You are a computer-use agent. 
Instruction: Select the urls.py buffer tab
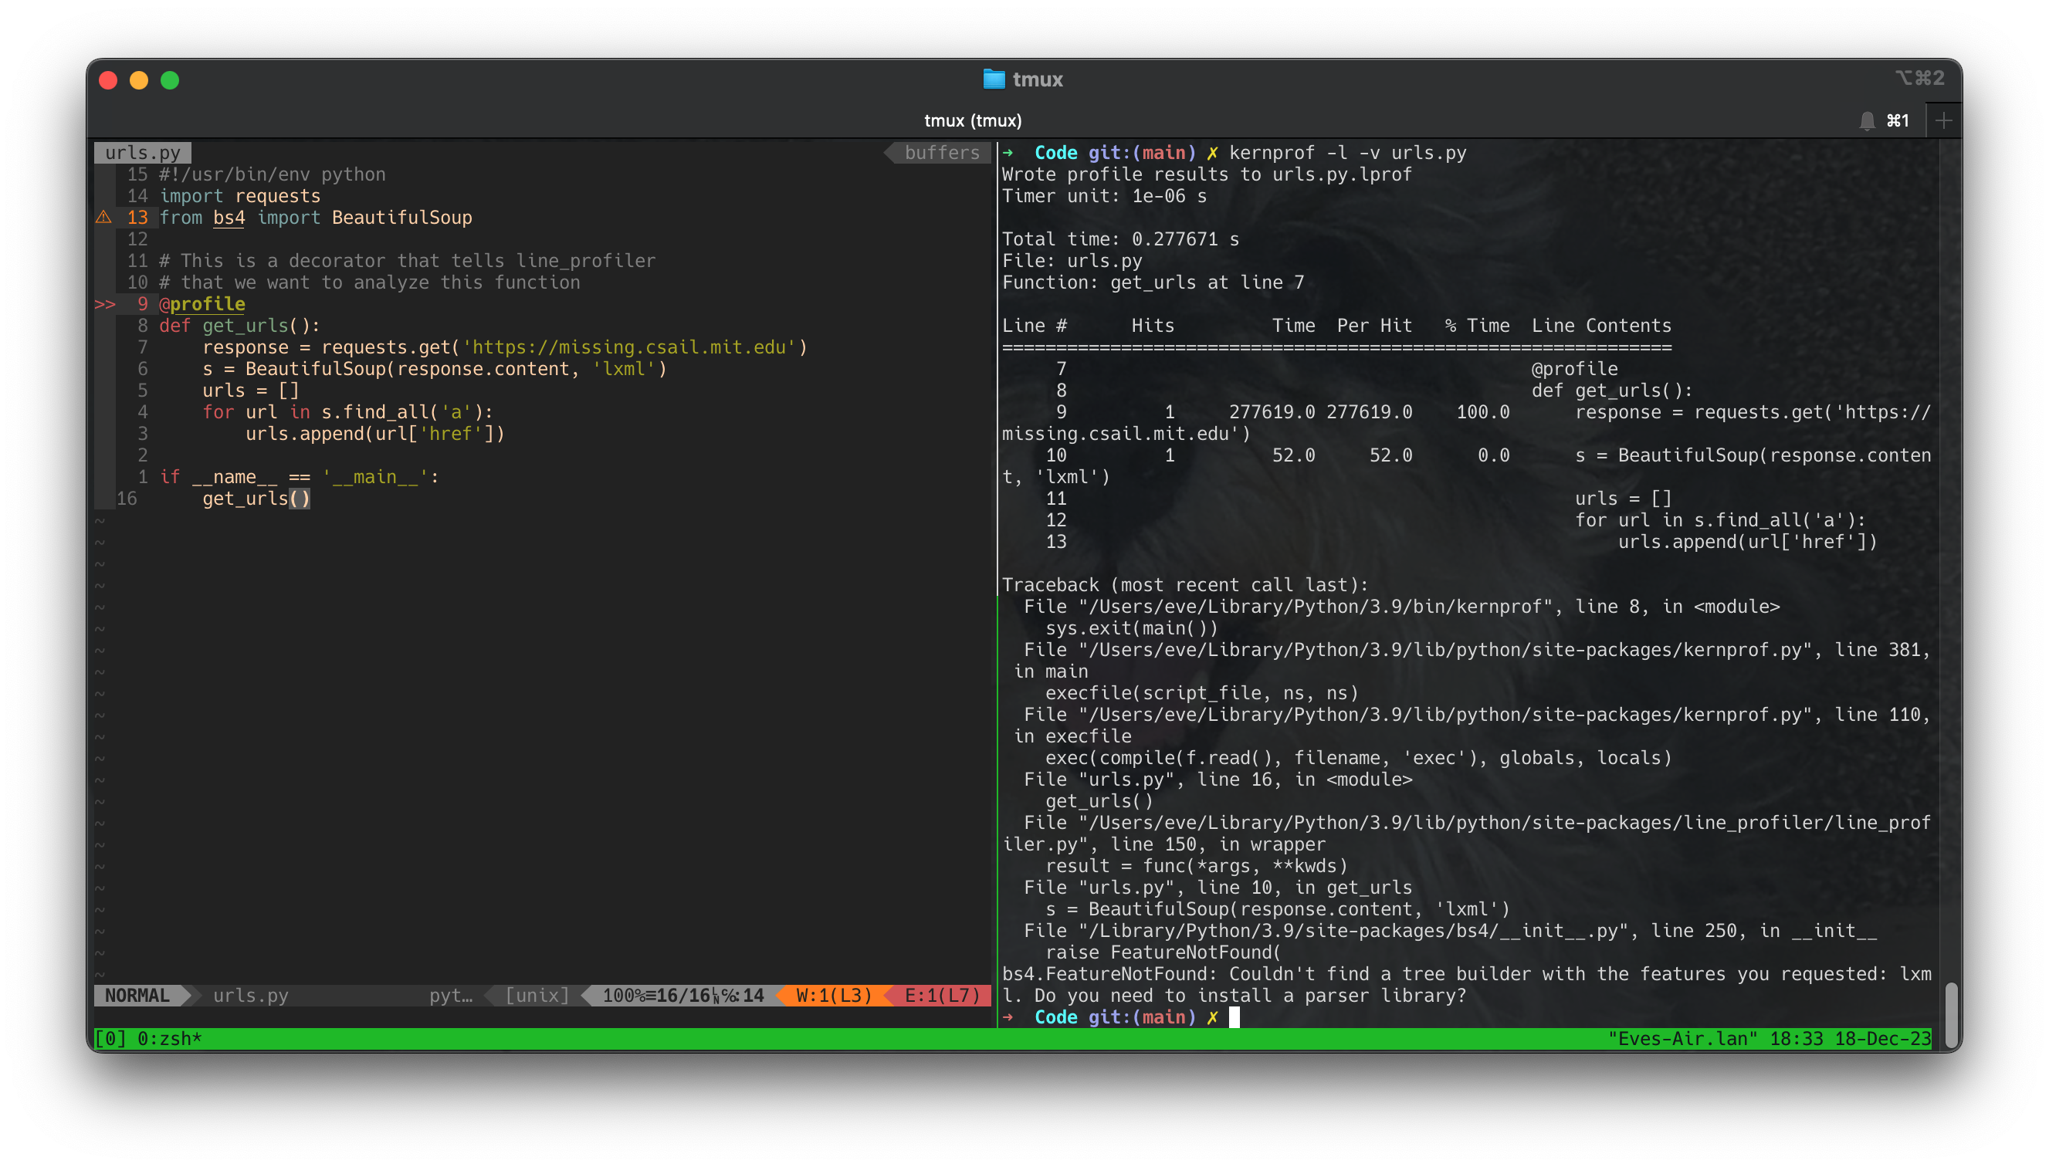142,152
